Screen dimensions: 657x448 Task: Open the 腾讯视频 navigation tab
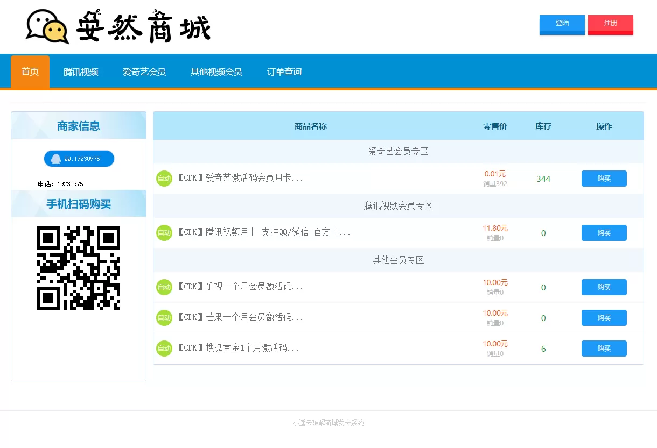click(x=81, y=72)
